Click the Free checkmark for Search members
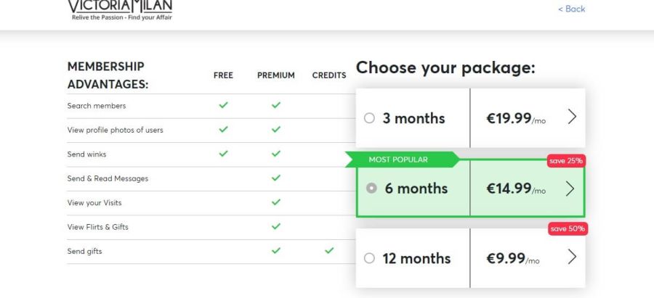 (x=223, y=106)
